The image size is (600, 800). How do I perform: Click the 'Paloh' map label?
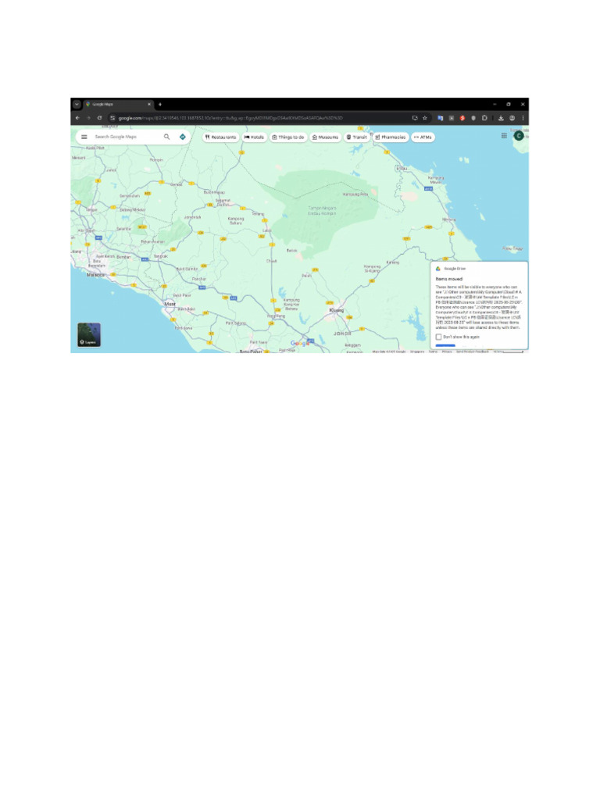pos(306,276)
